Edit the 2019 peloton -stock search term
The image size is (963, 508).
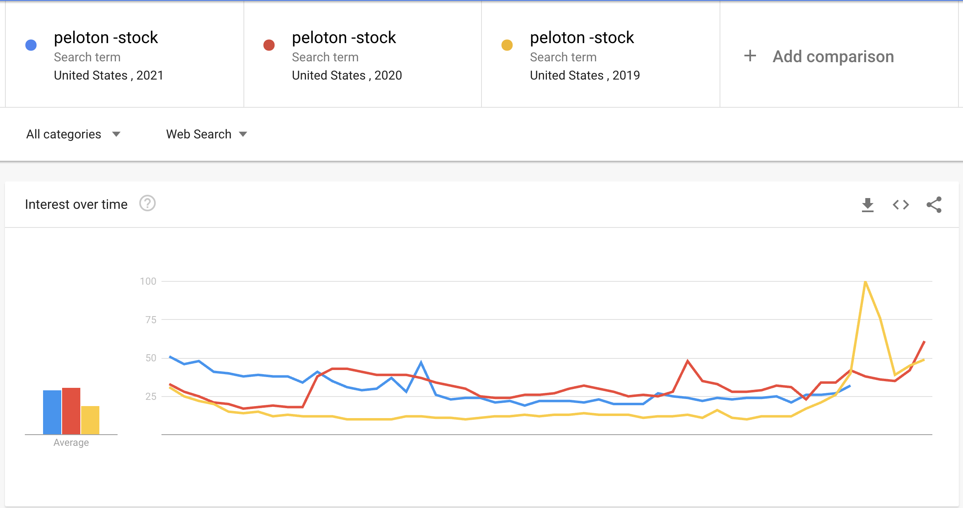(x=582, y=38)
